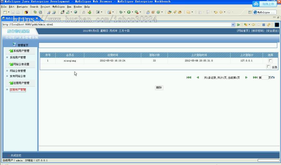The height and width of the screenshot is (165, 281).
Task: Click the browser bar Back arrow
Action: 254,25
